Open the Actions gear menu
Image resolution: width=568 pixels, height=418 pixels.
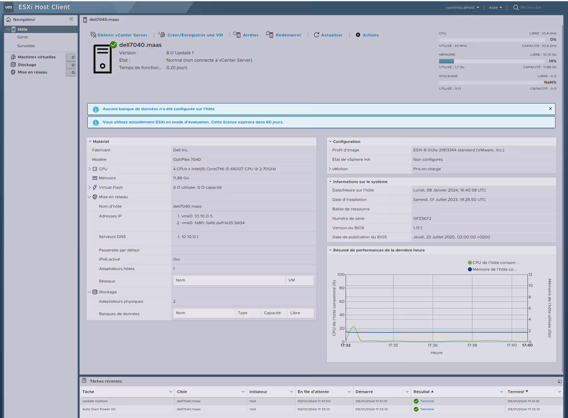coord(358,35)
